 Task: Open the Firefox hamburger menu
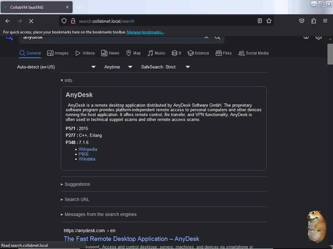click(x=325, y=21)
